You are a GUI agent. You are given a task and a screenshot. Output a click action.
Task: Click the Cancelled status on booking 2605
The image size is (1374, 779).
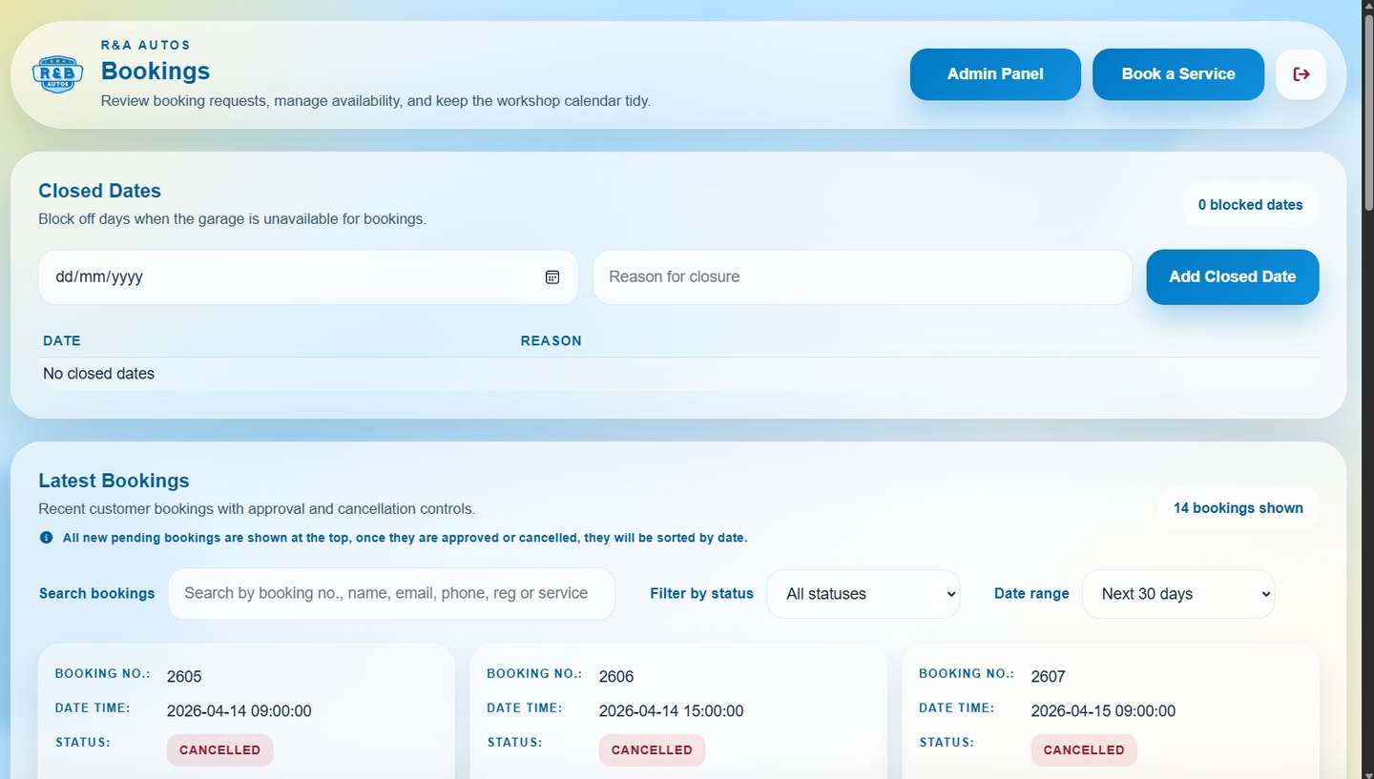pos(219,750)
